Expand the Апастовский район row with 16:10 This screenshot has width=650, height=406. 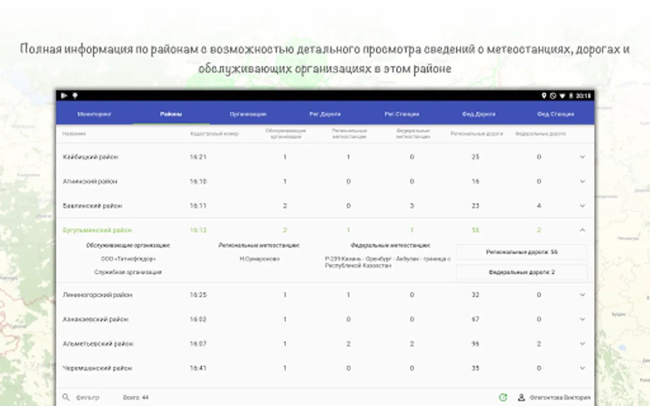pos(582,181)
